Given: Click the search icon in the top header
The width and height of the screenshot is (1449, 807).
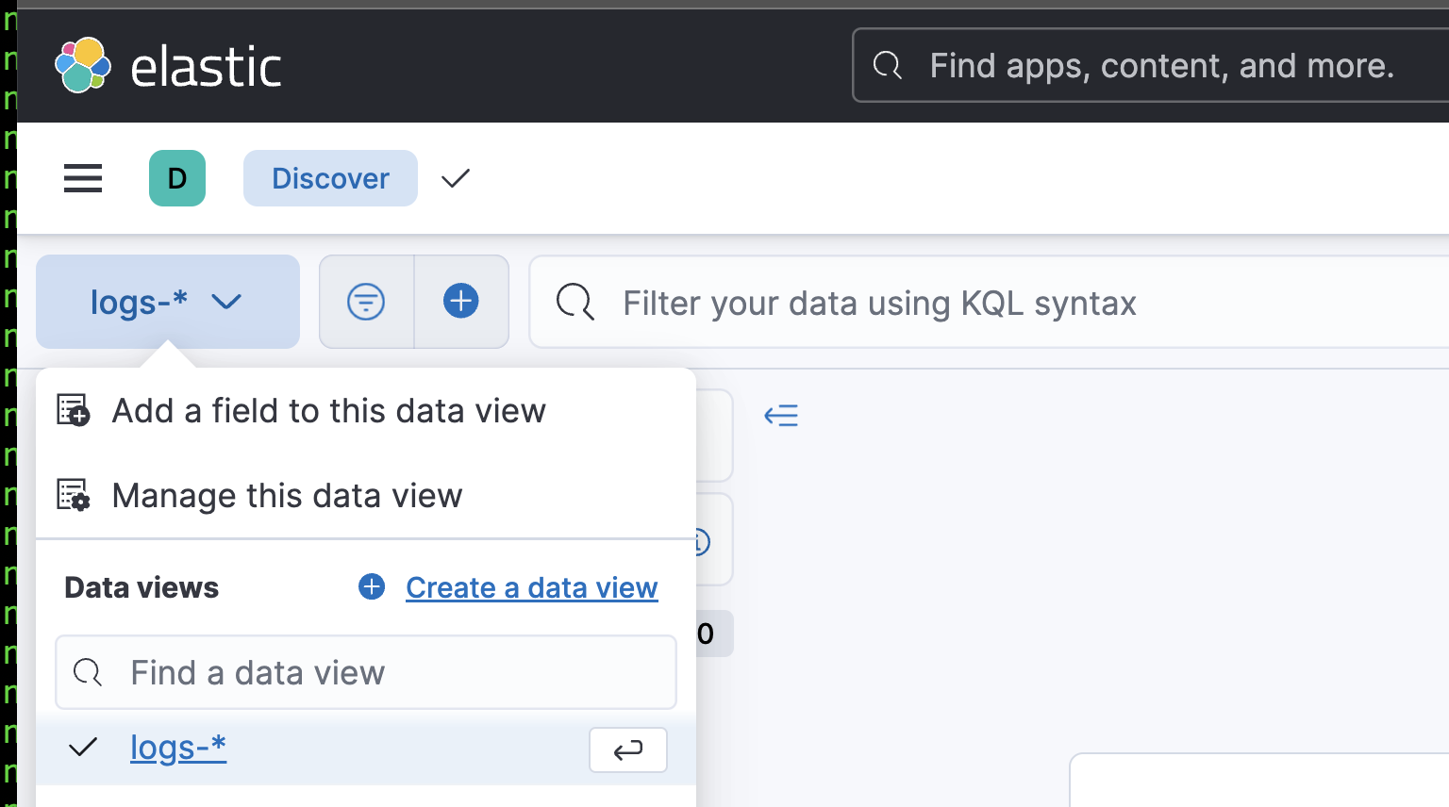Looking at the screenshot, I should 887,65.
